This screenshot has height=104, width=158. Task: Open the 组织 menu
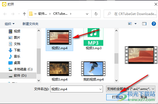click(9, 24)
